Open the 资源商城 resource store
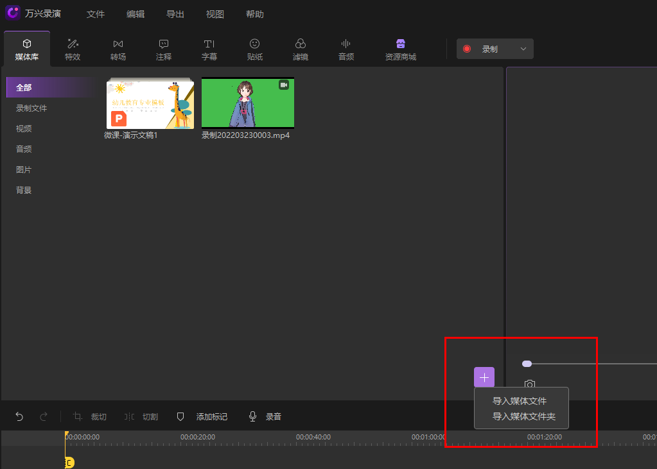Viewport: 657px width, 469px height. coord(401,49)
